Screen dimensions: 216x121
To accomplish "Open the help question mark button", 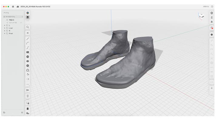I will pyautogui.click(x=212, y=6).
